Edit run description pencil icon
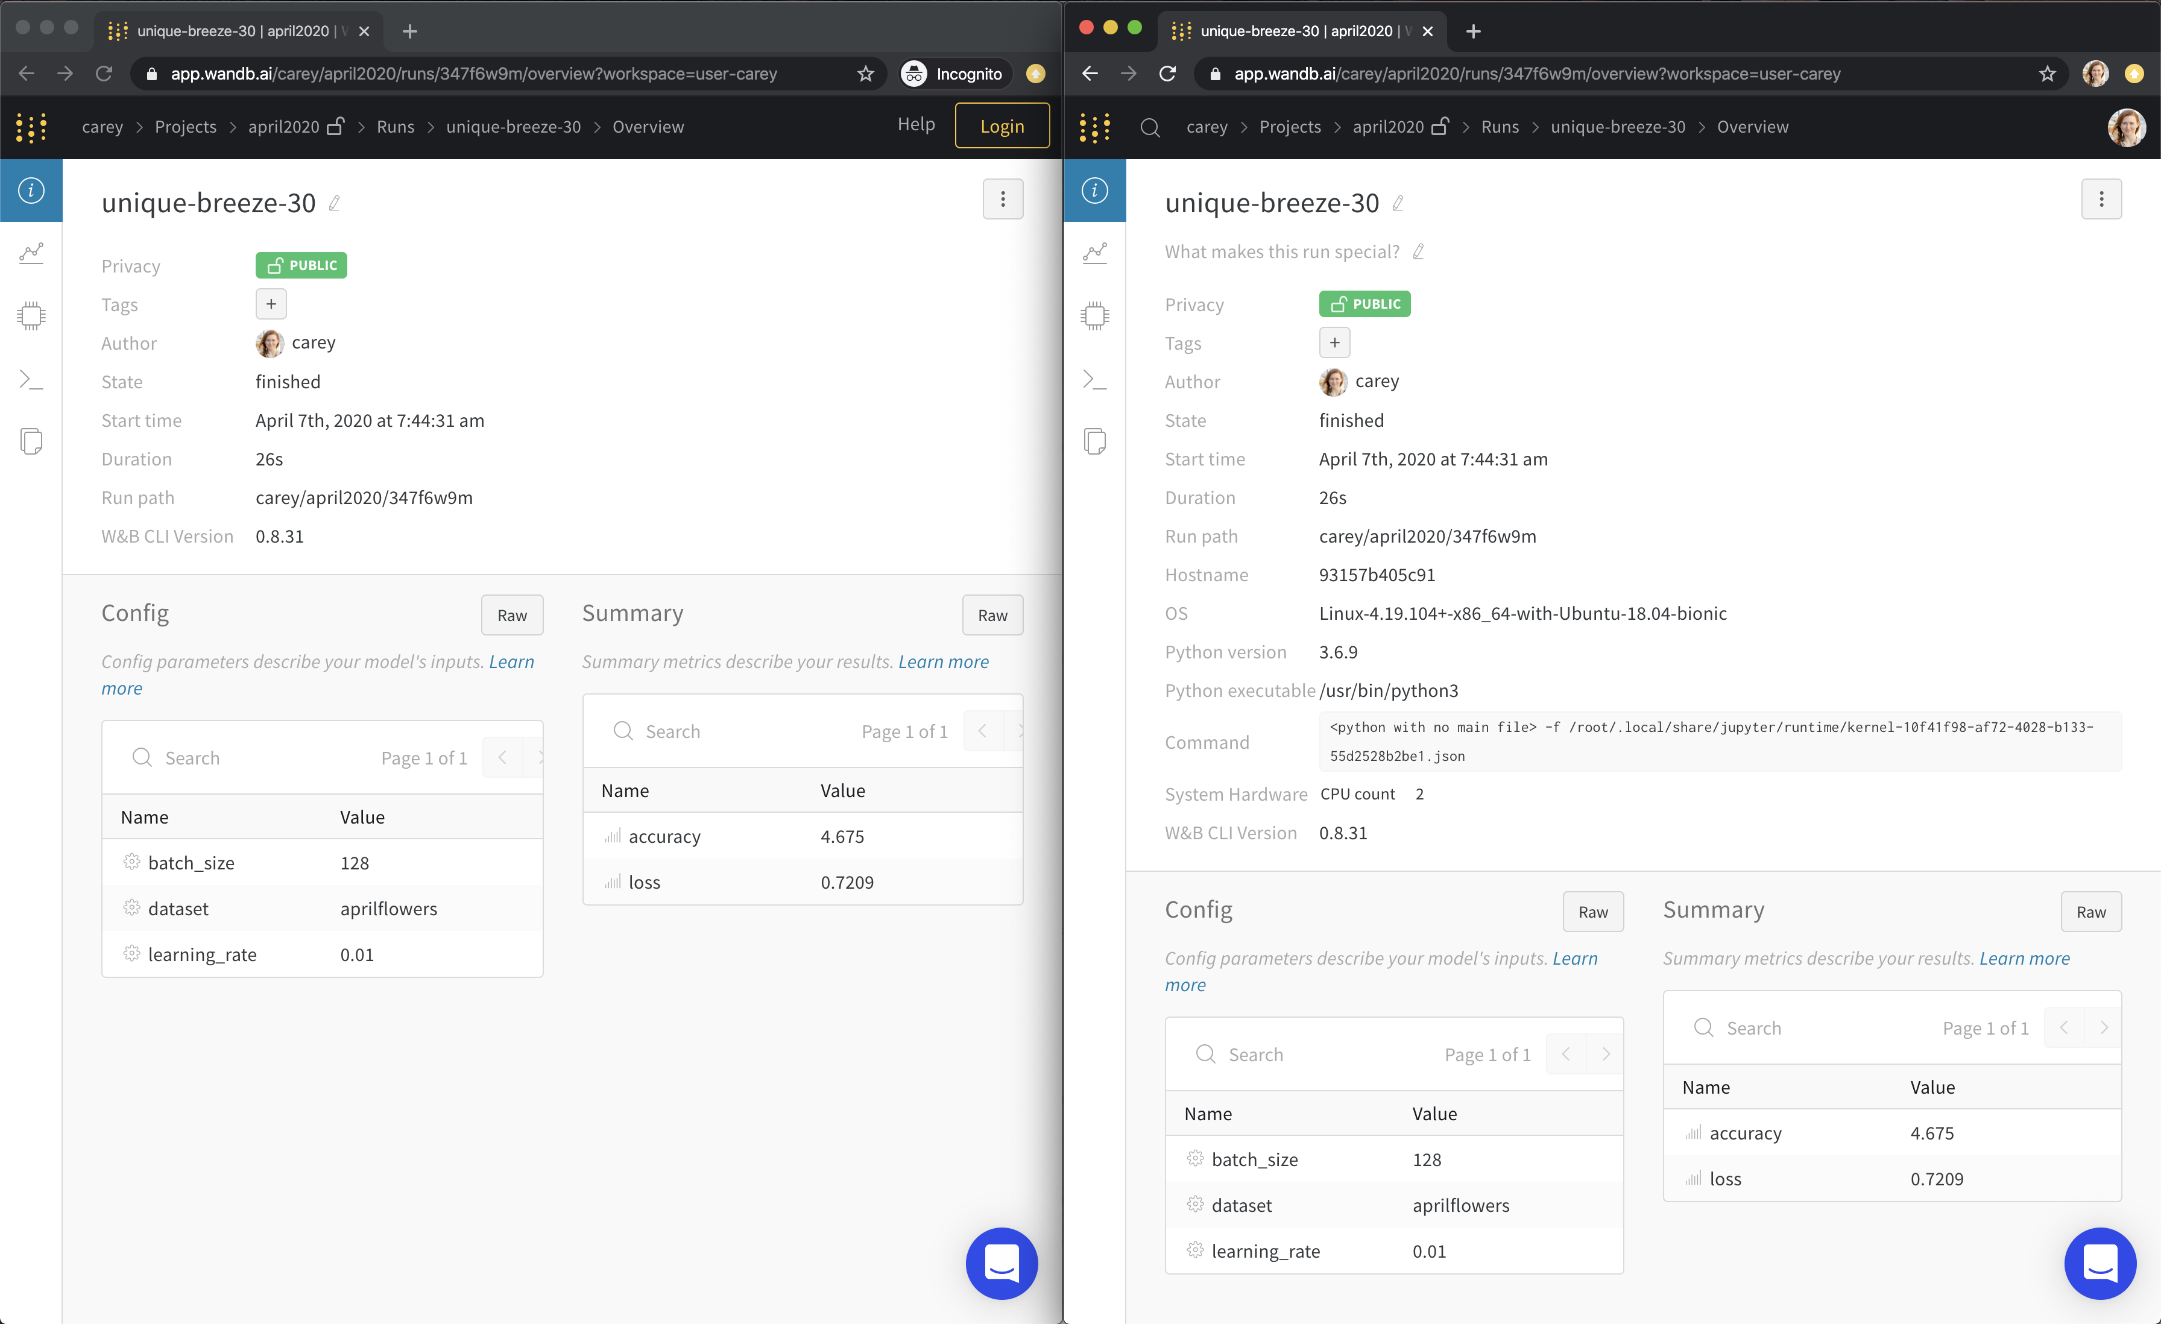 (1418, 253)
